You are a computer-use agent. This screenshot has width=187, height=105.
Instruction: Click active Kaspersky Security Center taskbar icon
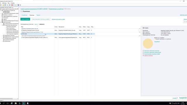[x=24, y=103]
